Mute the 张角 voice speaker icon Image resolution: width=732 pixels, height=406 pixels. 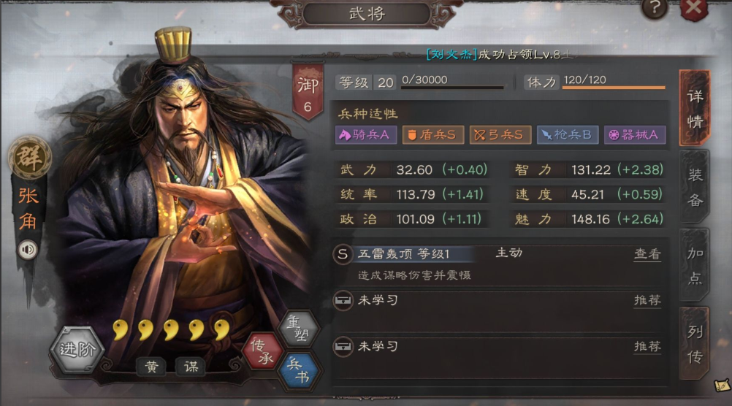[28, 250]
